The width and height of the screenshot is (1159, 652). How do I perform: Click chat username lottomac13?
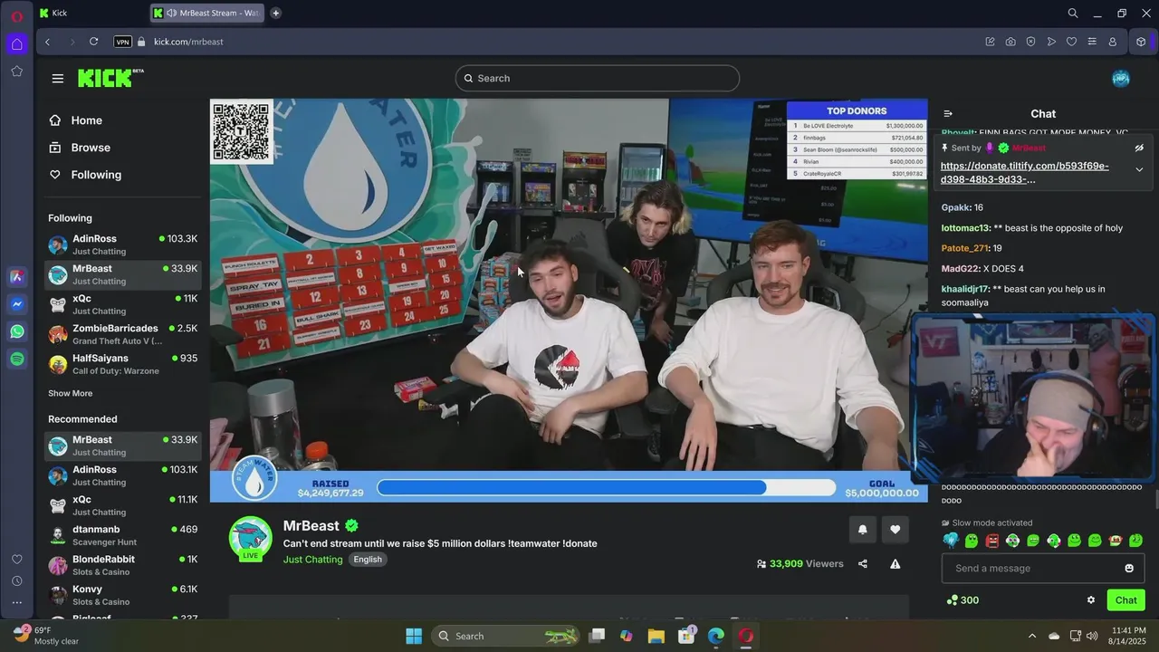965,228
